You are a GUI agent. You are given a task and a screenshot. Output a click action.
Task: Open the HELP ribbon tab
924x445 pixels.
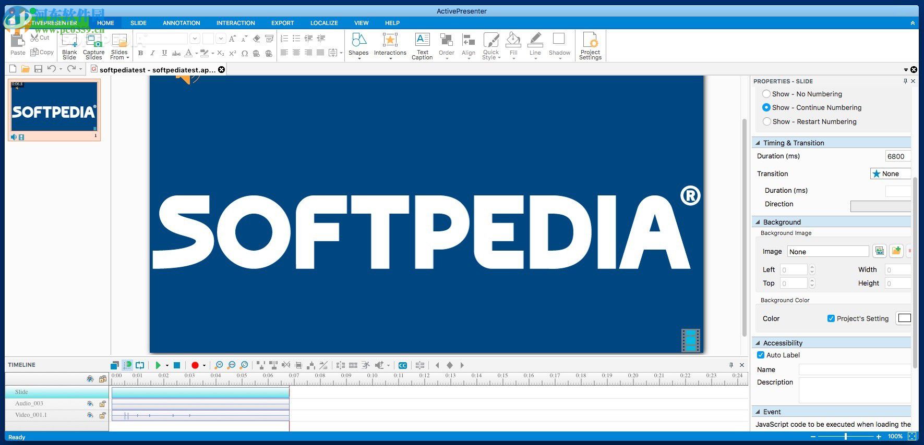click(x=392, y=23)
